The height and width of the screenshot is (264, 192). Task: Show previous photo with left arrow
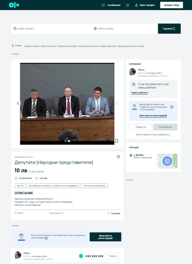click(x=18, y=103)
